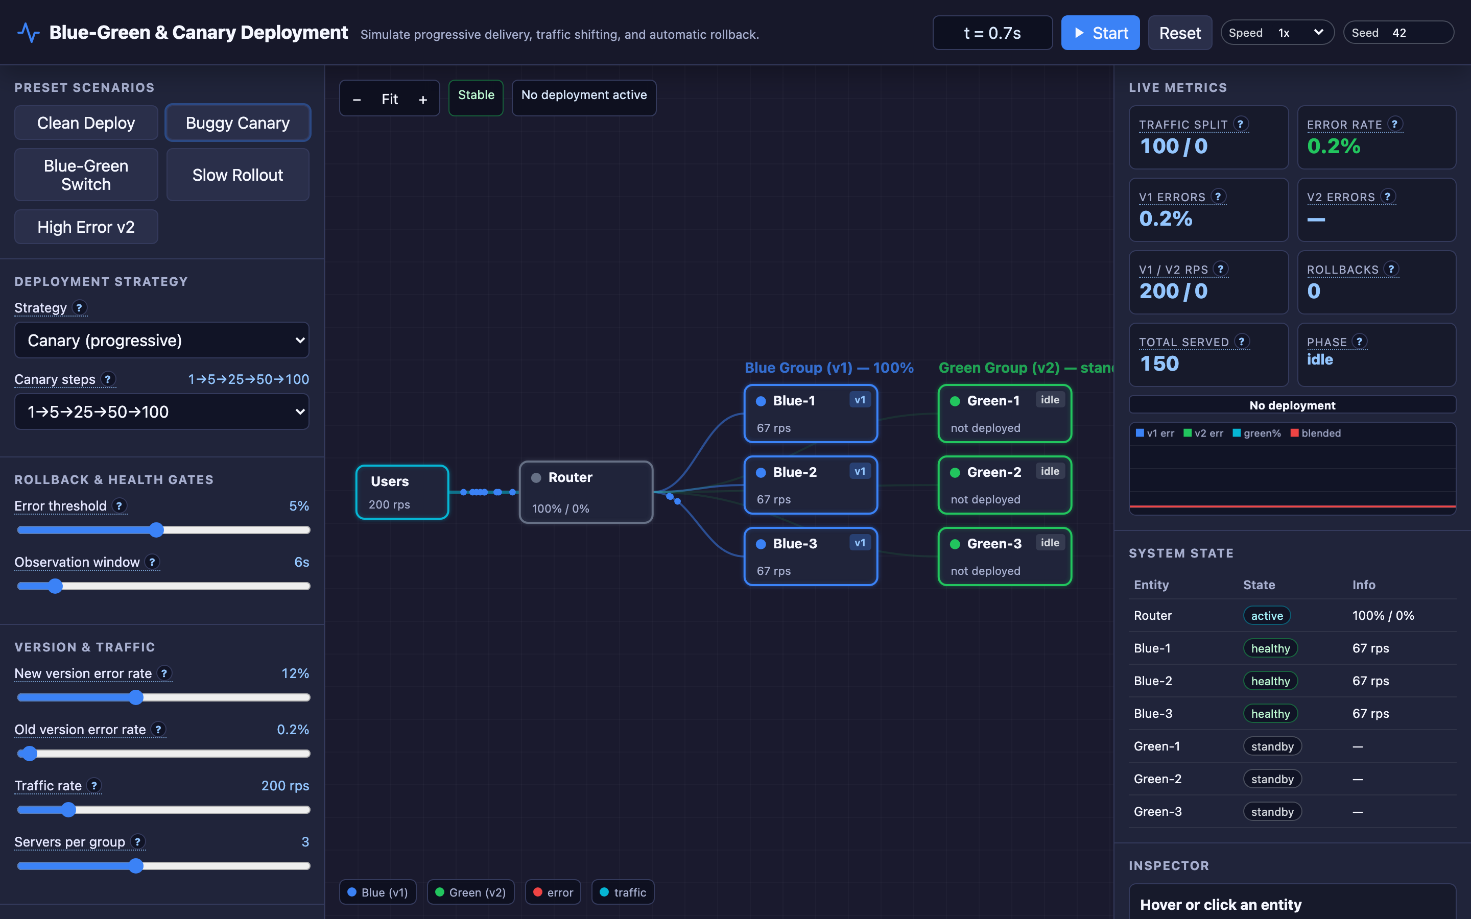The image size is (1471, 919).
Task: Click the Blue-3 row in System State
Action: tap(1292, 713)
